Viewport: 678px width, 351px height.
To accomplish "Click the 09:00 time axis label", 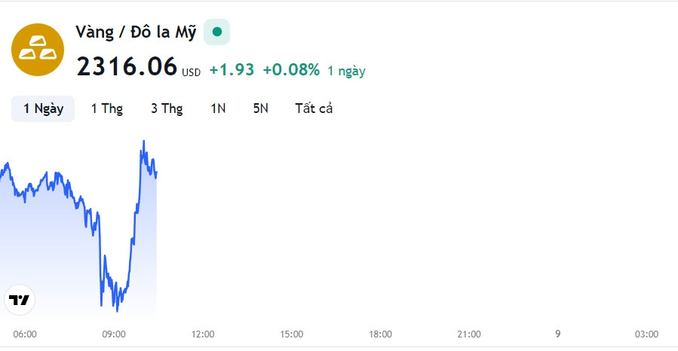I will (114, 334).
